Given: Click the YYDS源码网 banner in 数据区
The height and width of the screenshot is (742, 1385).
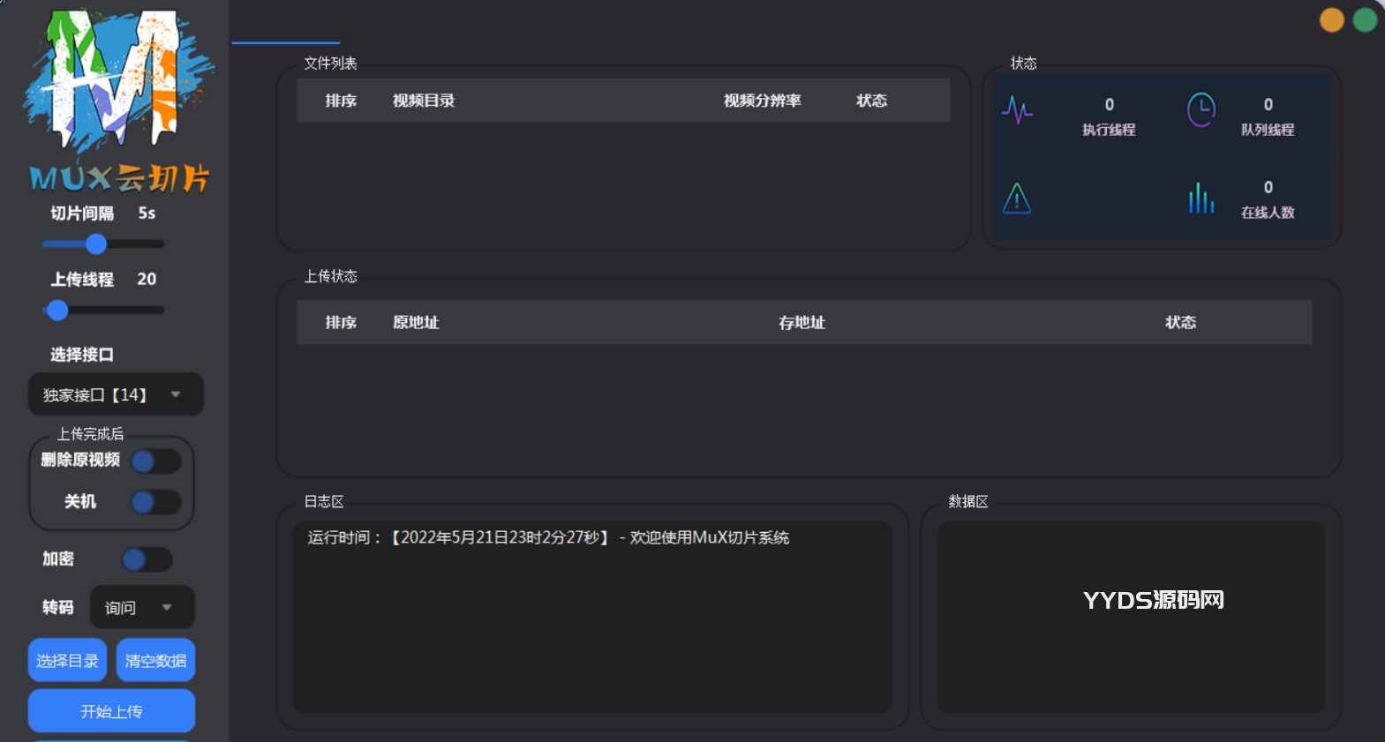Looking at the screenshot, I should click(1153, 600).
